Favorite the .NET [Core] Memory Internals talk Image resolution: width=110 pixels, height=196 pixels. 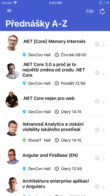click(x=97, y=44)
